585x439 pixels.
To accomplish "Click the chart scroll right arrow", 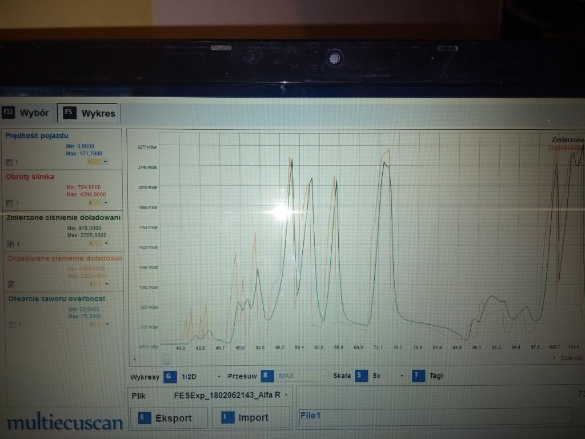I will [554, 358].
